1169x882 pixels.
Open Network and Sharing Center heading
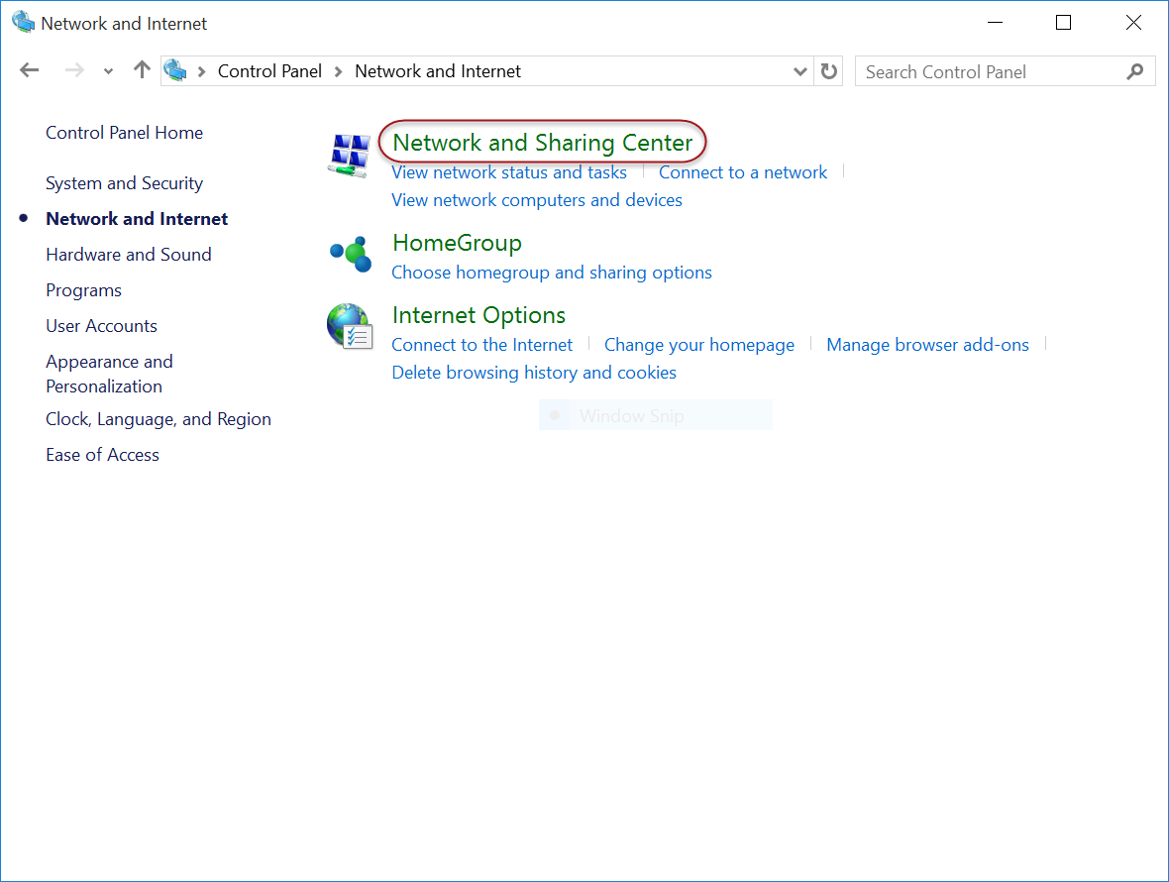point(542,143)
